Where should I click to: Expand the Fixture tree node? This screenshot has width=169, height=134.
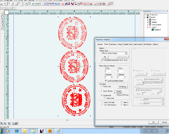(148, 20)
